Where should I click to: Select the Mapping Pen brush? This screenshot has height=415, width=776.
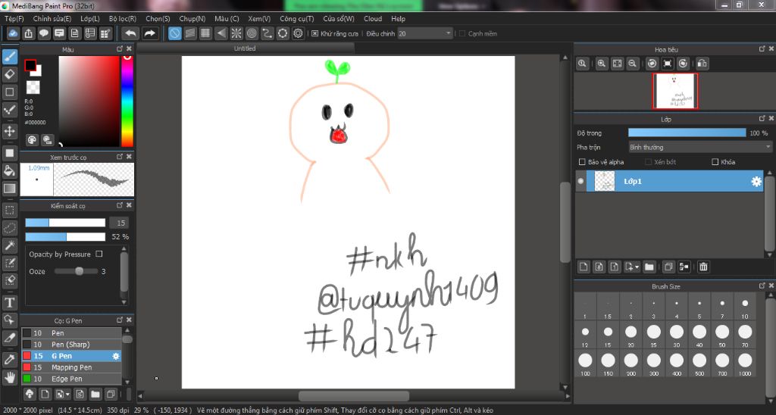(71, 367)
